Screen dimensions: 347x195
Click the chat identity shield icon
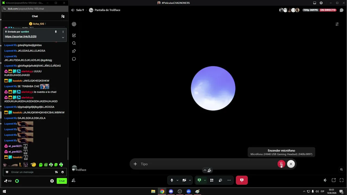pyautogui.click(x=7, y=172)
